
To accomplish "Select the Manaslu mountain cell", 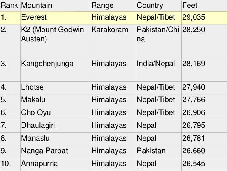I will coord(56,139).
